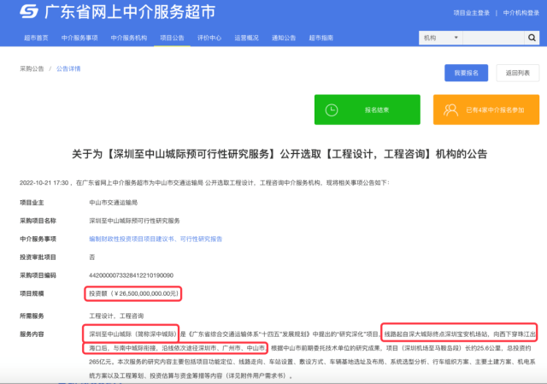Click the 采购公告 breadcrumb

[x=32, y=68]
